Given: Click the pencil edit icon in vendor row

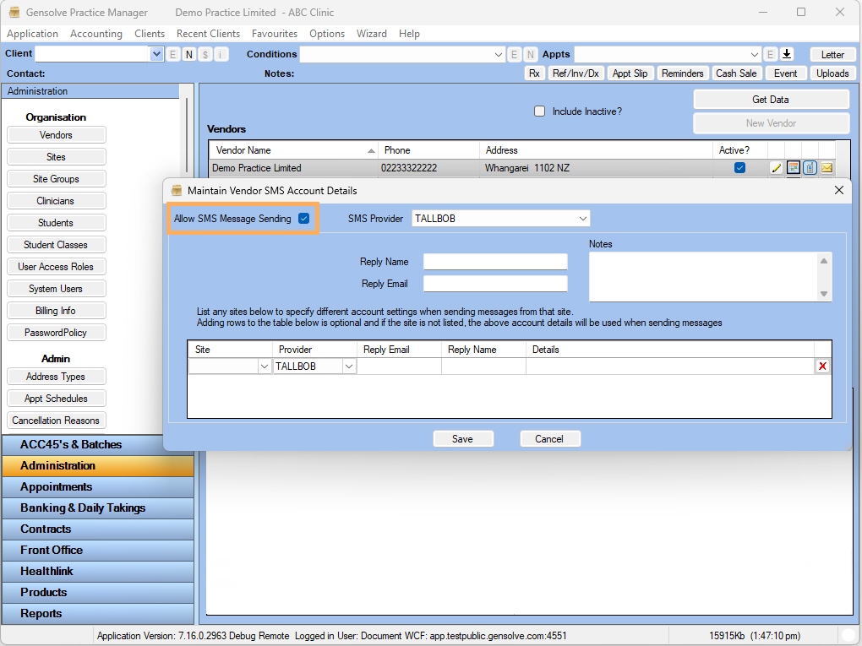Looking at the screenshot, I should coord(777,168).
